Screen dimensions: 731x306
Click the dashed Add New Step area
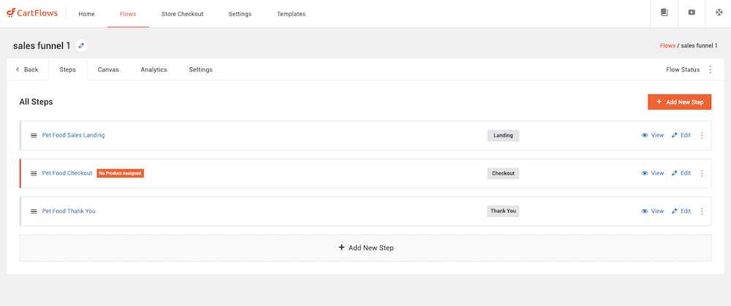pyautogui.click(x=365, y=248)
